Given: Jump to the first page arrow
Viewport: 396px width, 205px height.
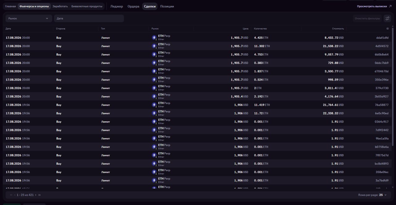Looking at the screenshot, I should (11, 195).
